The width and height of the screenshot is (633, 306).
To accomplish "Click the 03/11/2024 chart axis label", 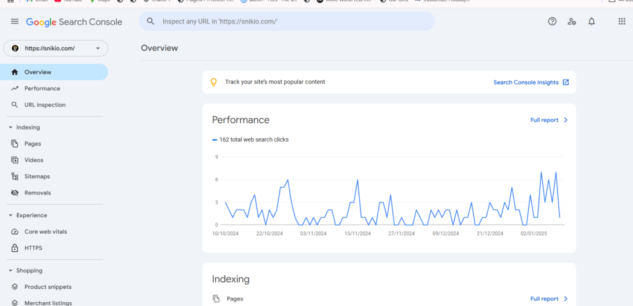I will tap(313, 233).
